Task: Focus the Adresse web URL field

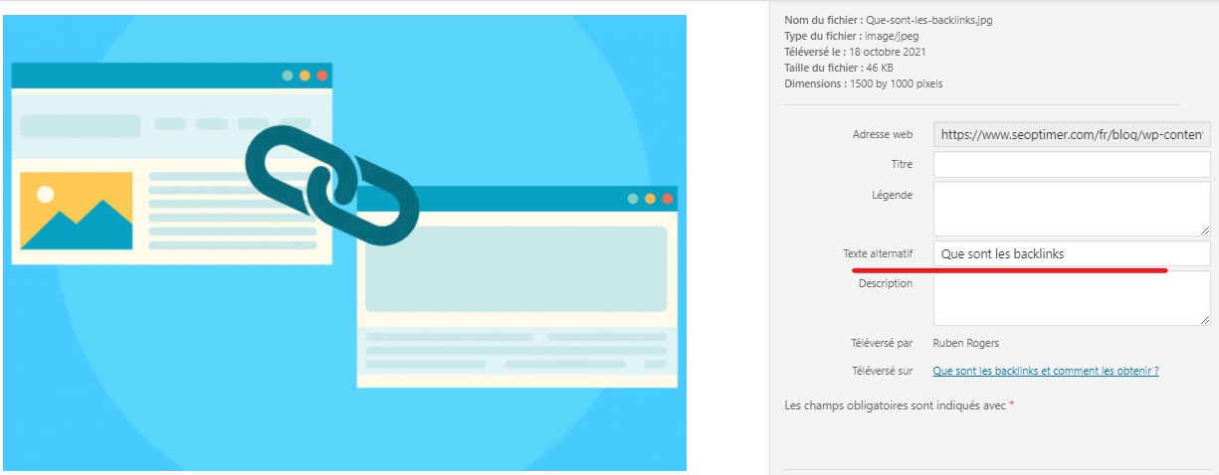Action: point(1072,134)
